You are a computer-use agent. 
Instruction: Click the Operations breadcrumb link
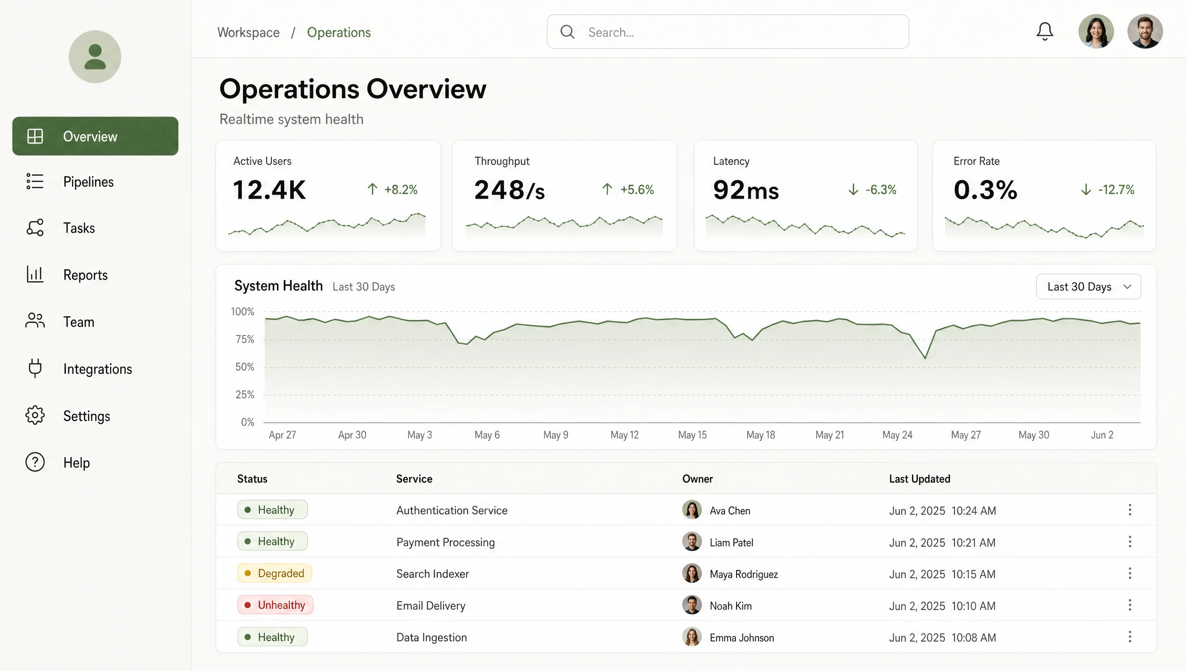click(x=339, y=32)
